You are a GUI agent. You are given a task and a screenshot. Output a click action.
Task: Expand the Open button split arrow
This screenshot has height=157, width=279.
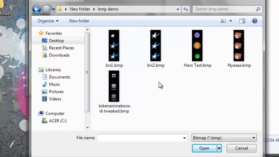(219, 148)
